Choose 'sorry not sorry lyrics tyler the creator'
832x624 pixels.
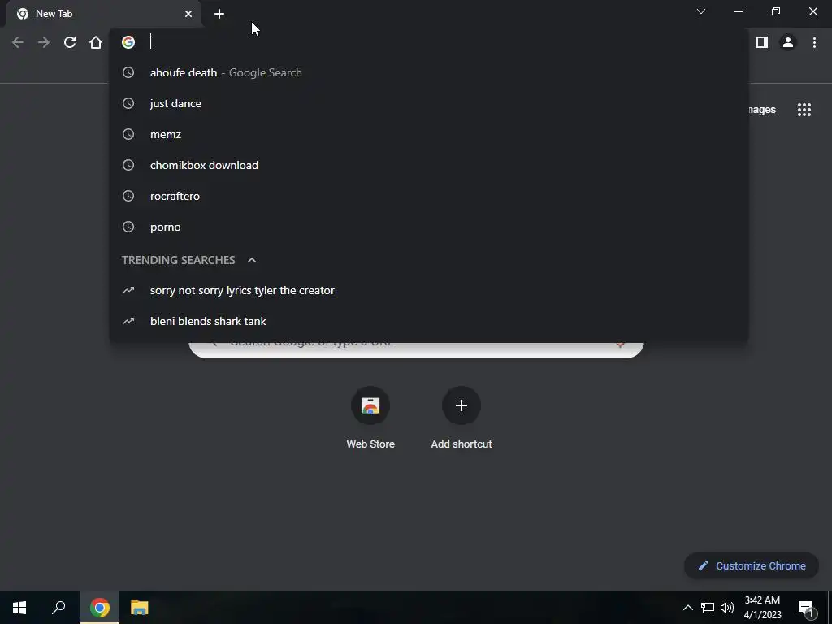(x=429, y=290)
